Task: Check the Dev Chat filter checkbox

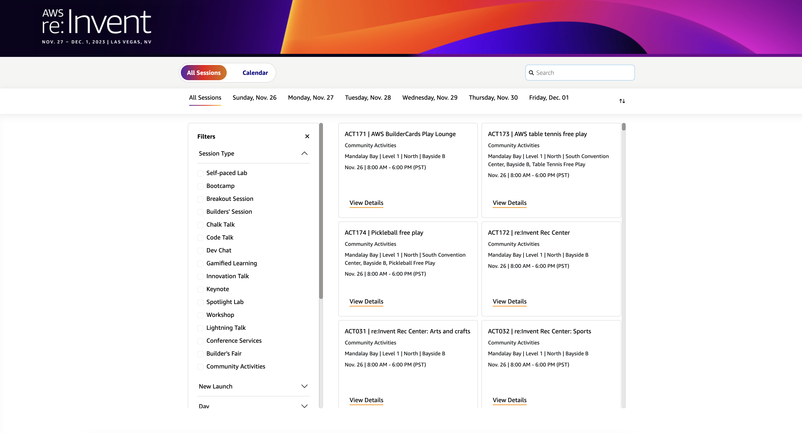Action: click(200, 251)
